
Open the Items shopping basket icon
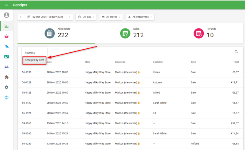coord(6,36)
